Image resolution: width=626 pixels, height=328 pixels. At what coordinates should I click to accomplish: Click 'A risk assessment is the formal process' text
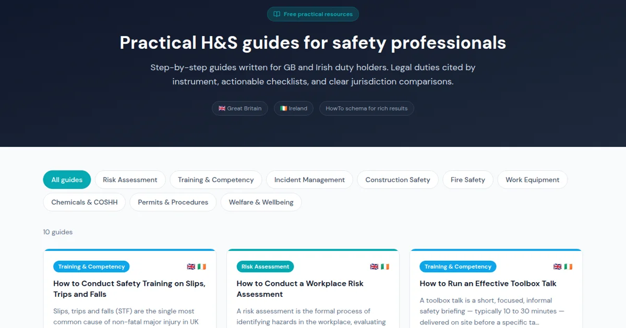click(311, 317)
